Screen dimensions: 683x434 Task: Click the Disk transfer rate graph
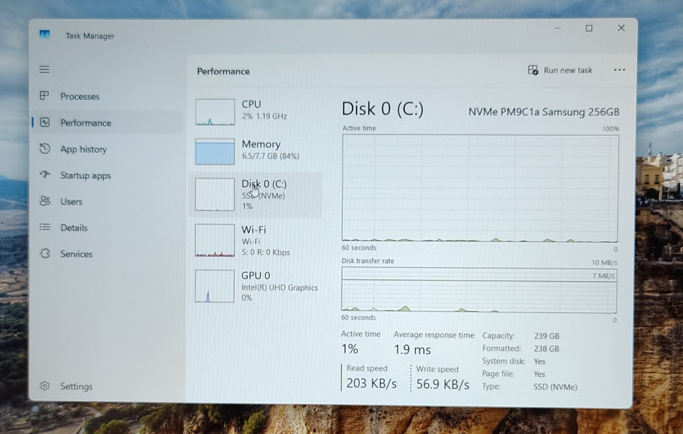(479, 290)
